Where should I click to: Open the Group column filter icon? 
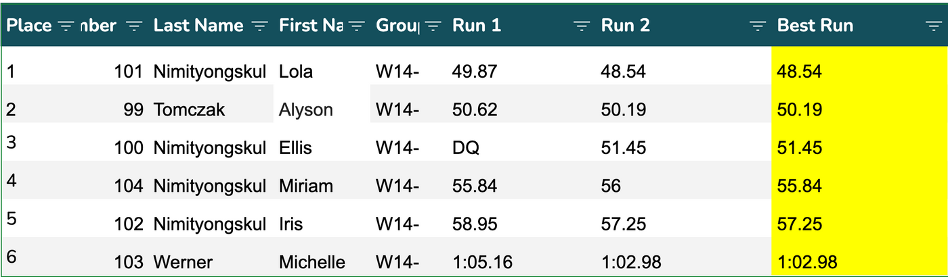pos(433,26)
